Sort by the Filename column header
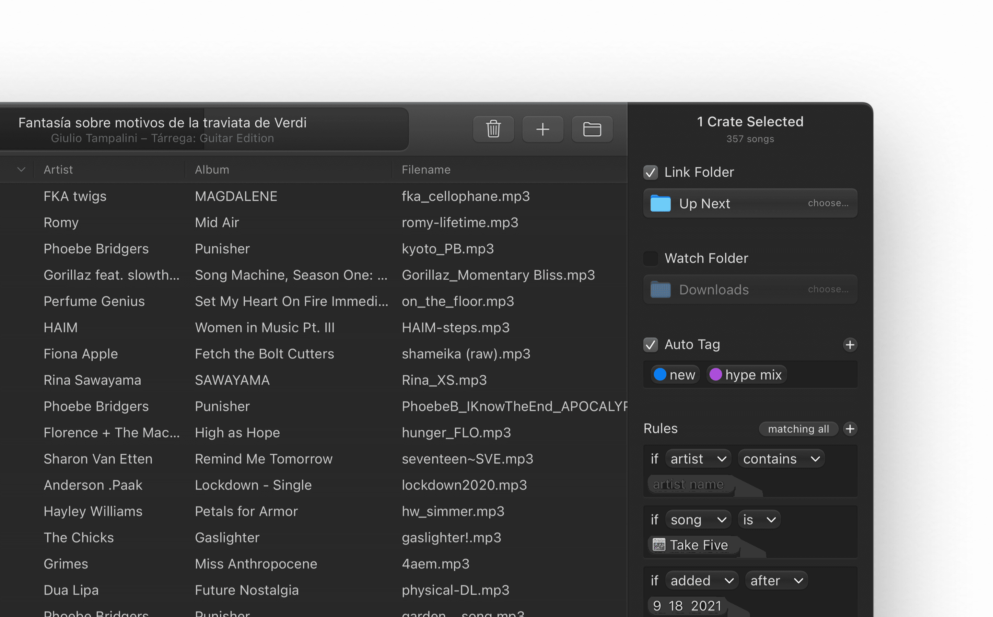Viewport: 993px width, 617px height. 426,169
